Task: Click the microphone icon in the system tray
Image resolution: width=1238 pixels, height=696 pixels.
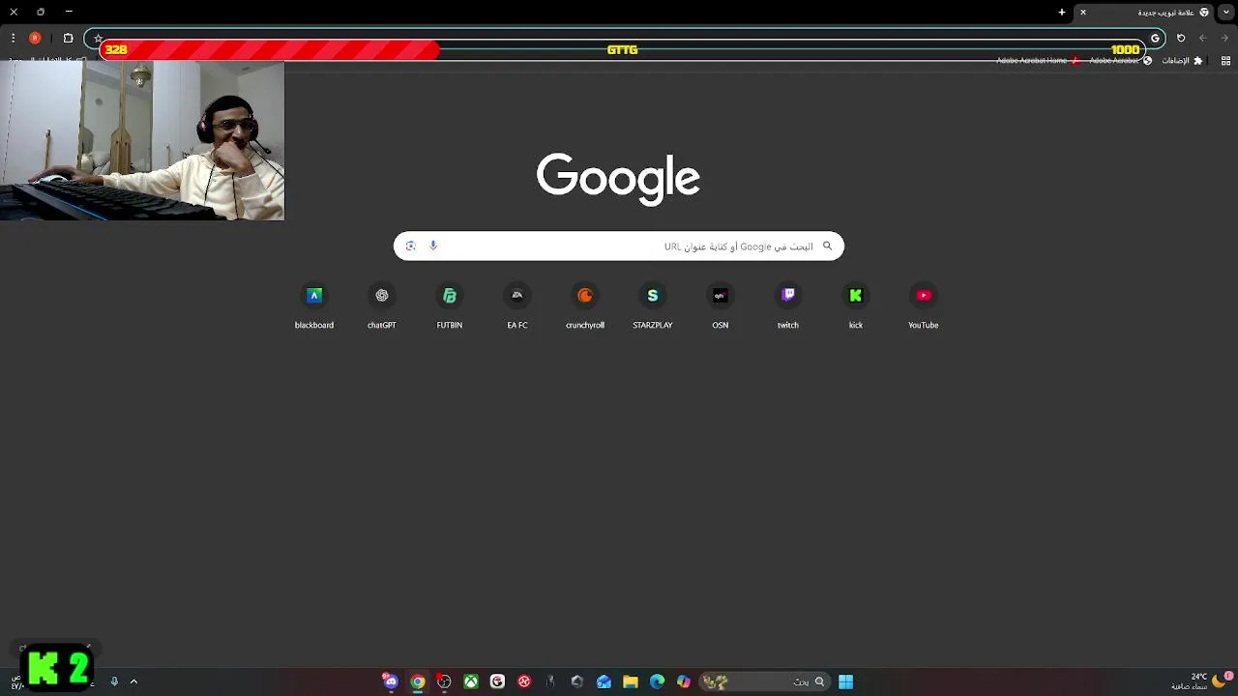Action: [x=114, y=681]
